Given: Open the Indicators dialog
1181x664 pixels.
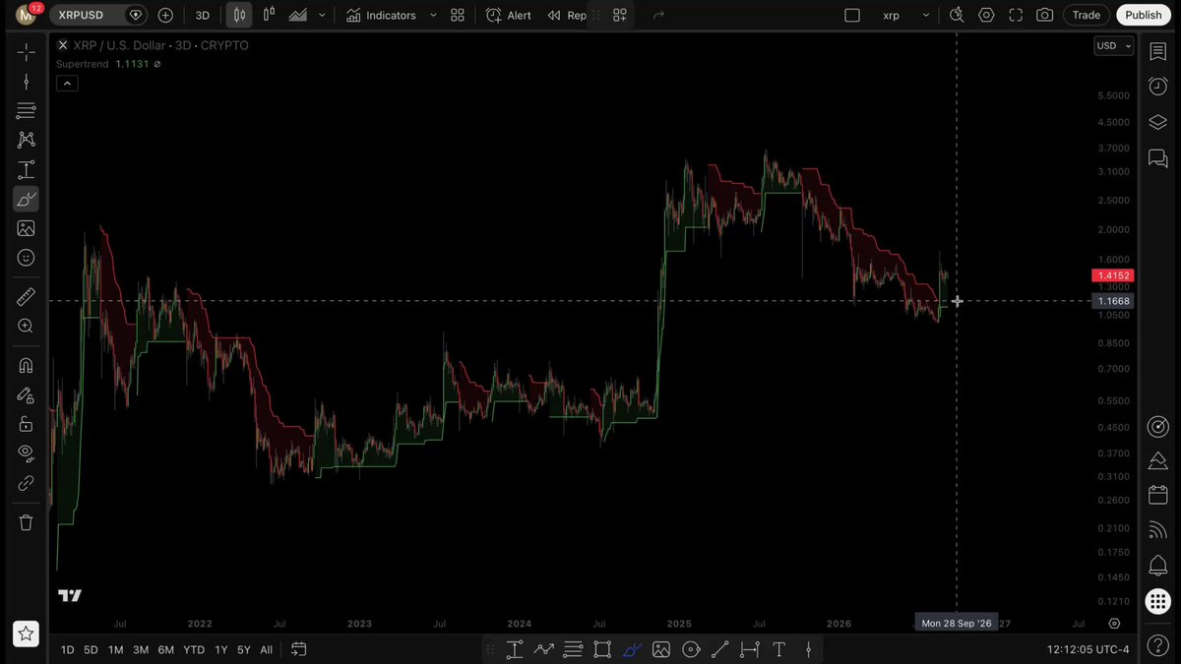Looking at the screenshot, I should 381,15.
